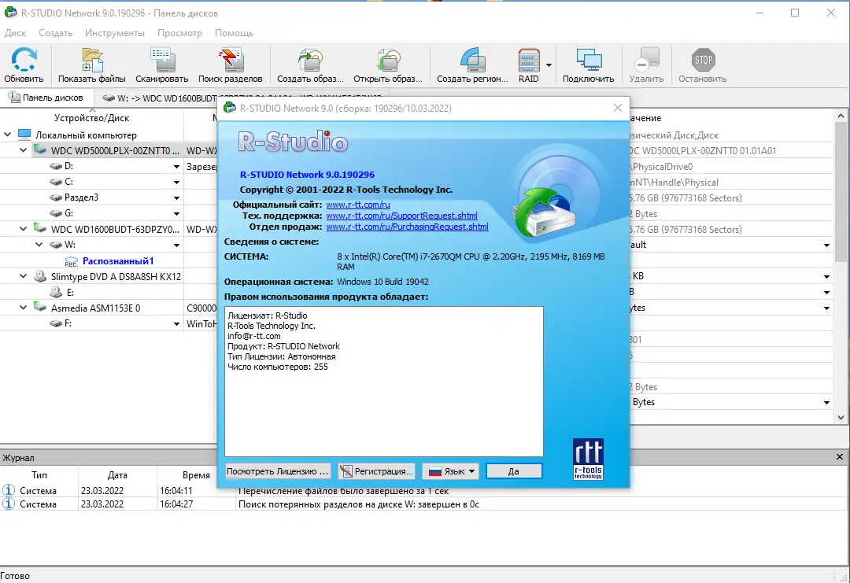Click scroll-down arrow of properties panel scrollbar
Viewport: 850px width, 583px height.
click(841, 418)
